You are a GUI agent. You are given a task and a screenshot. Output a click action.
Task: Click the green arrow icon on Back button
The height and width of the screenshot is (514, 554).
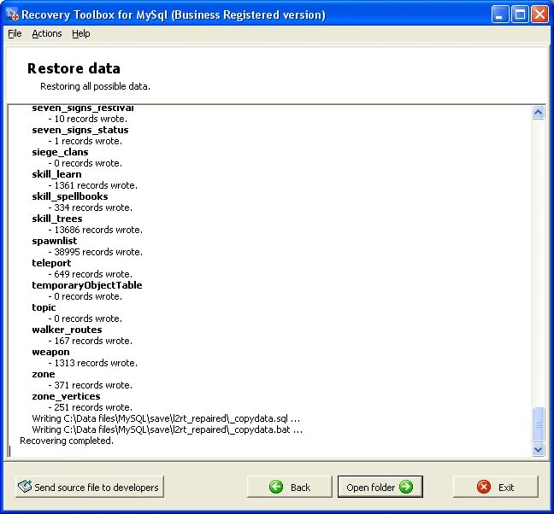(x=276, y=487)
